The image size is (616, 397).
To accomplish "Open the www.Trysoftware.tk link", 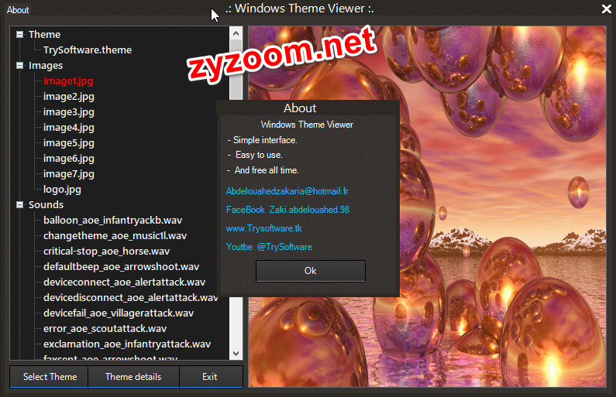I will [x=264, y=228].
